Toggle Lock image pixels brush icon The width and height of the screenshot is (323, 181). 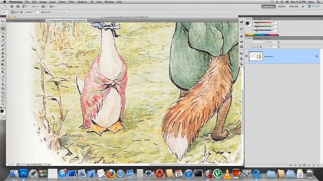[254, 47]
